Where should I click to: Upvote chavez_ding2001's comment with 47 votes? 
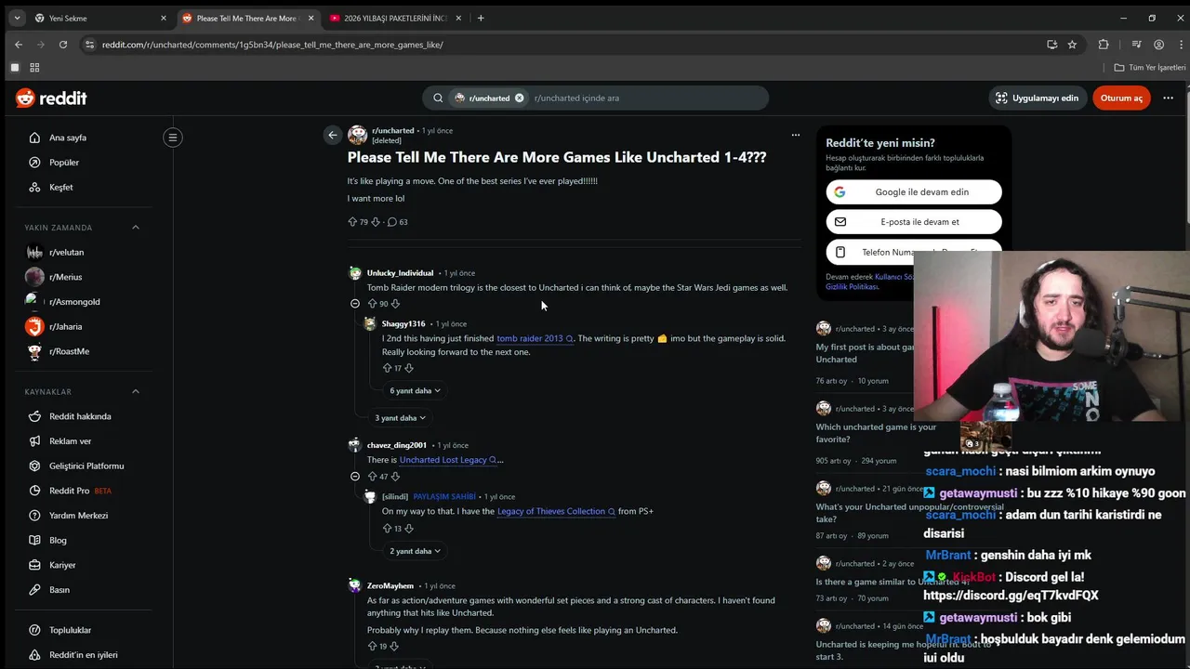click(372, 477)
